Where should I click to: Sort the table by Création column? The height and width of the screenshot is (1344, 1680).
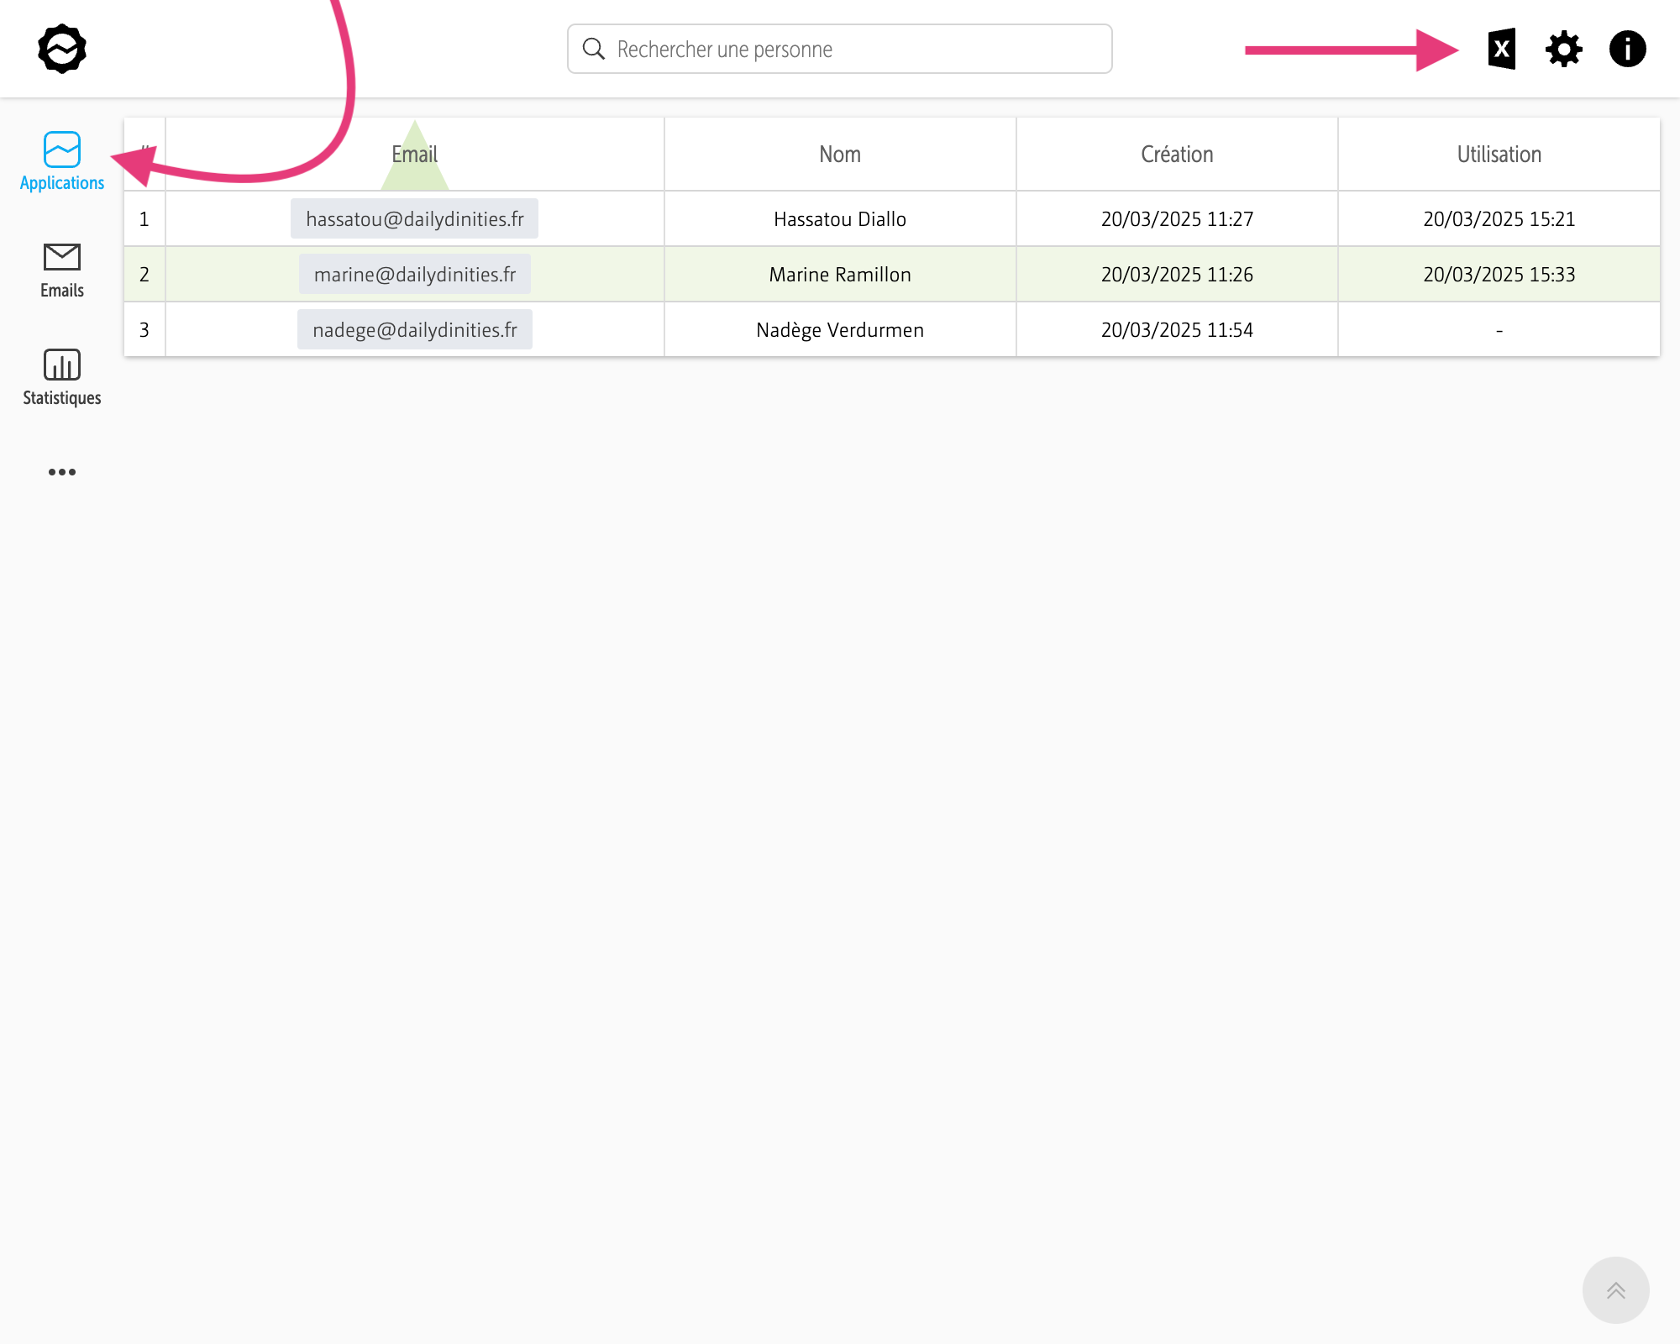pos(1177,155)
